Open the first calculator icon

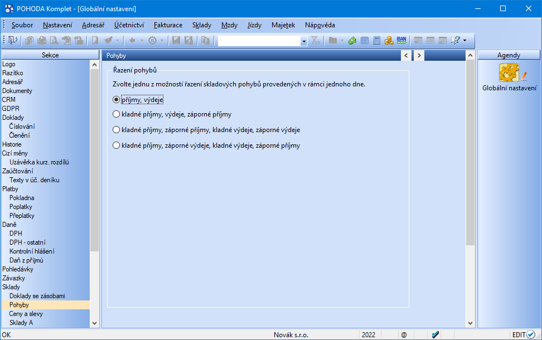[x=364, y=41]
